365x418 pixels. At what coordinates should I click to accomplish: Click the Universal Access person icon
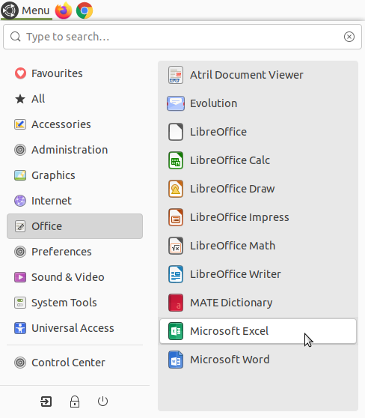[20, 328]
